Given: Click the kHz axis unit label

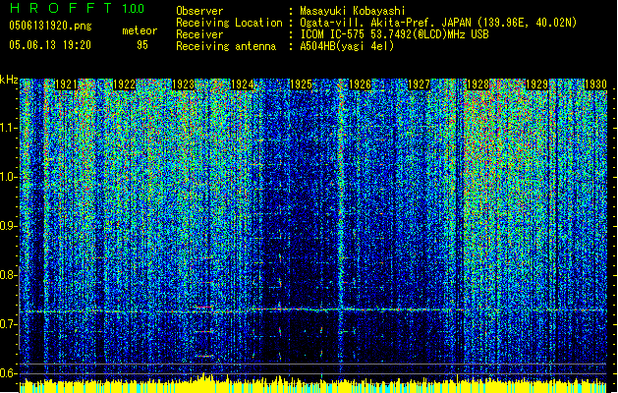Looking at the screenshot, I should [x=9, y=80].
